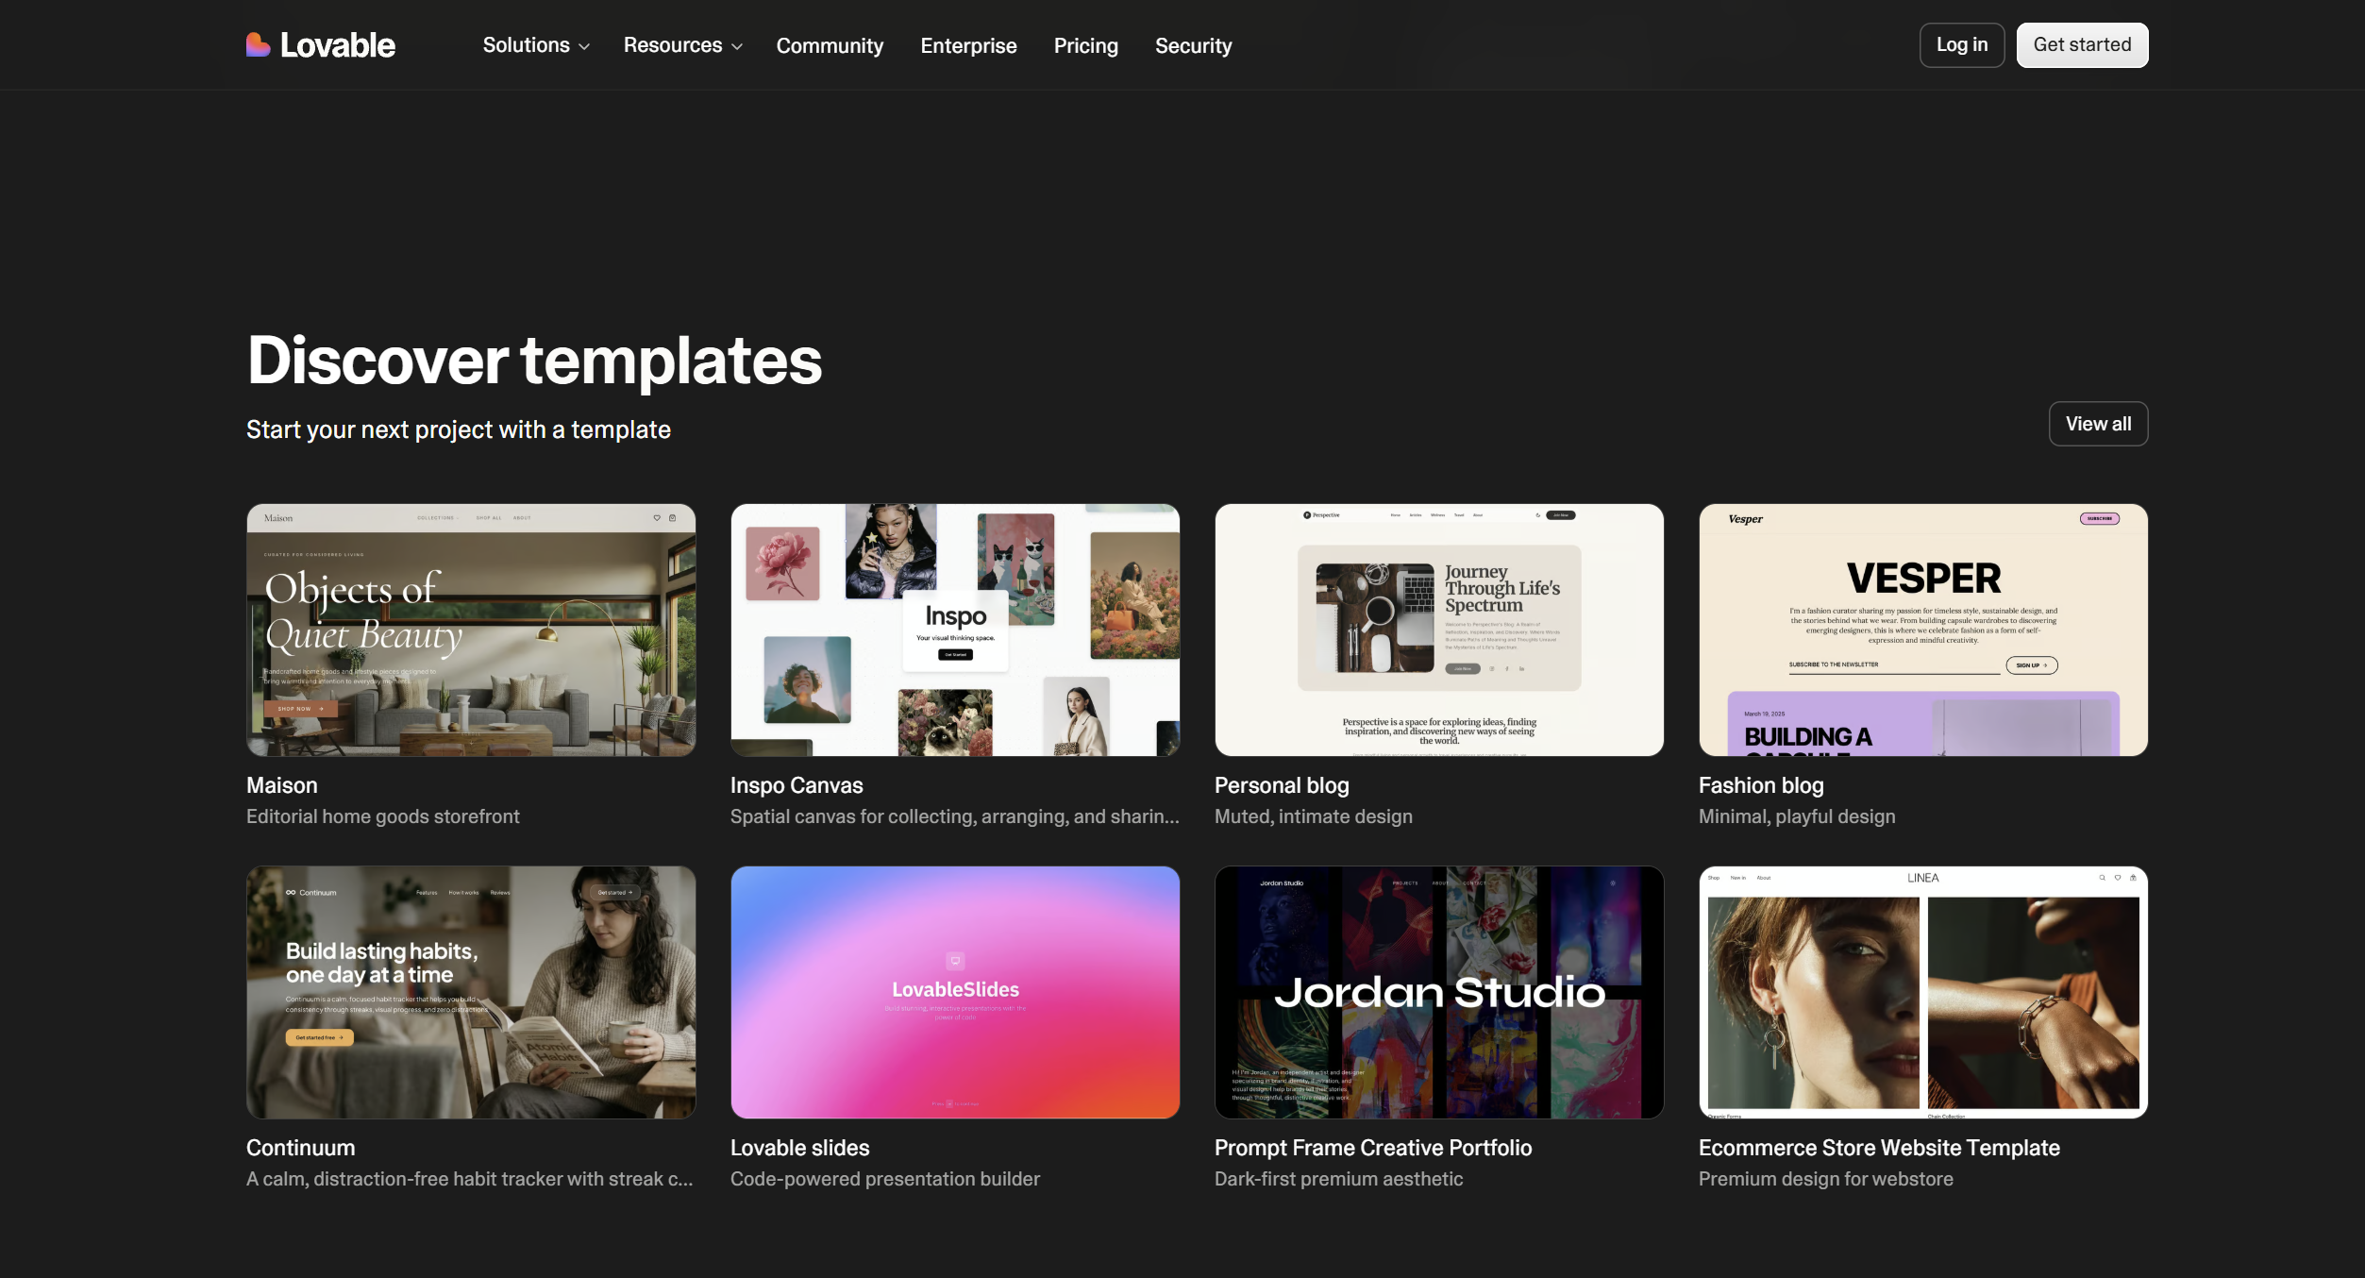Image resolution: width=2365 pixels, height=1278 pixels.
Task: Click the Spatial canvas description under Inspo Canvas
Action: 955,816
